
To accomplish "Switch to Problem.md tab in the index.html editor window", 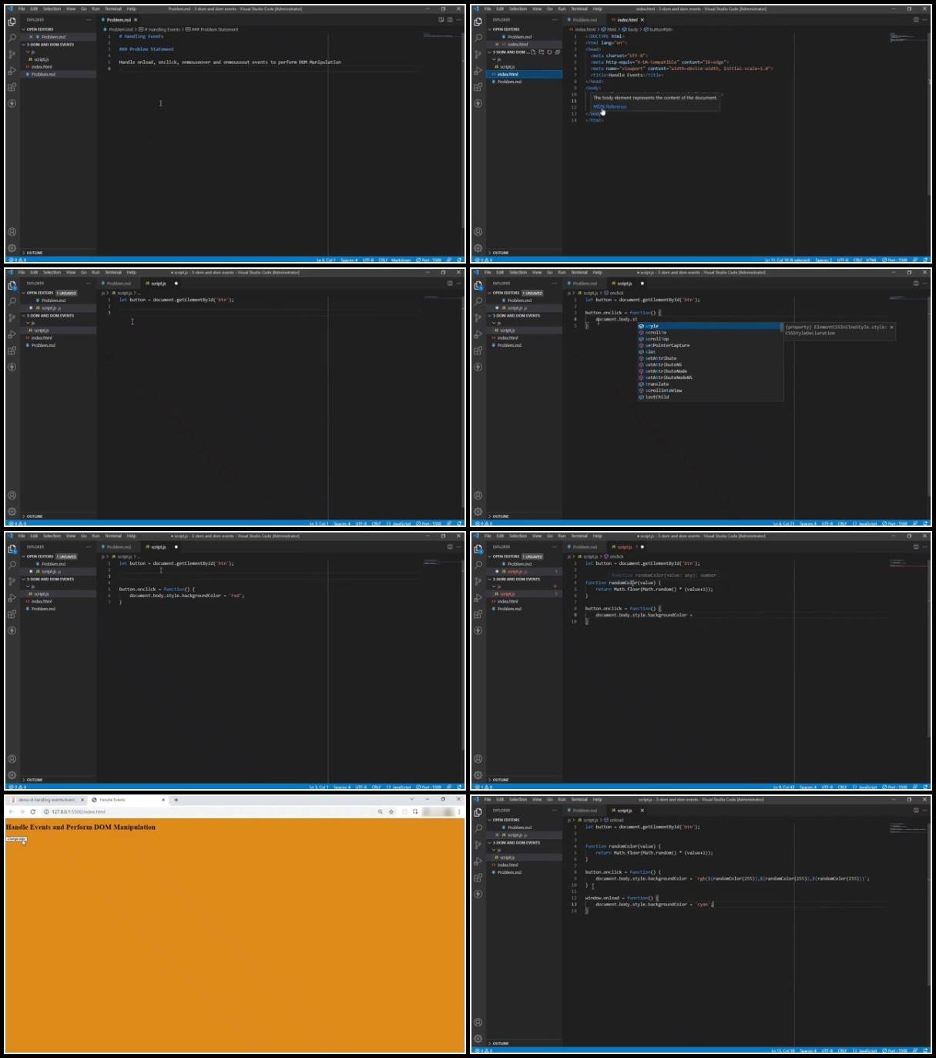I will pyautogui.click(x=585, y=20).
